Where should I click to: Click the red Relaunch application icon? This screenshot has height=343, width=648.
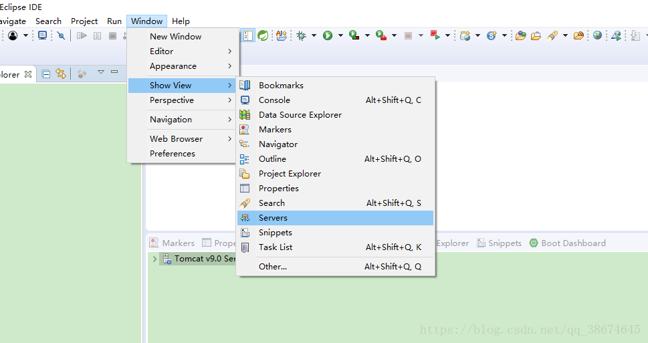point(435,35)
